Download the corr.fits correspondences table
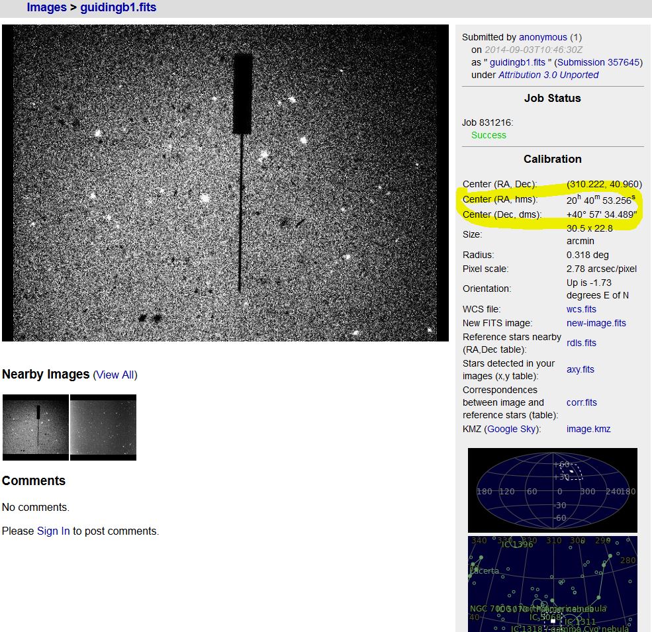Screen dimensions: 652x632 (x=581, y=402)
